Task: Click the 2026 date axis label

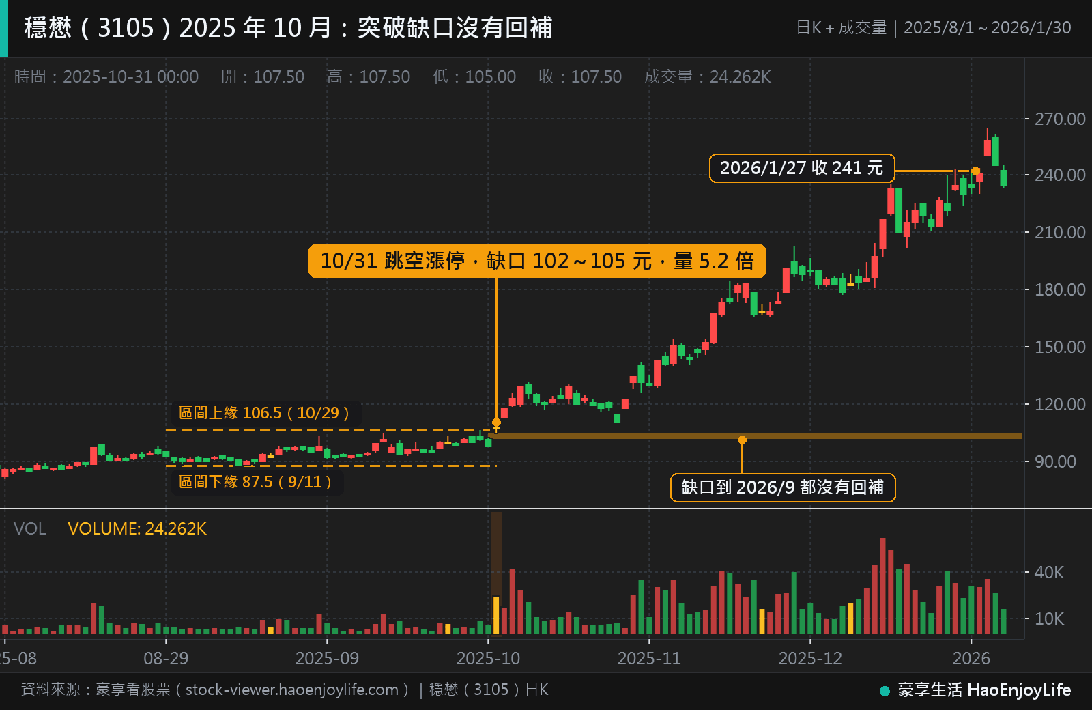Action: tap(971, 658)
